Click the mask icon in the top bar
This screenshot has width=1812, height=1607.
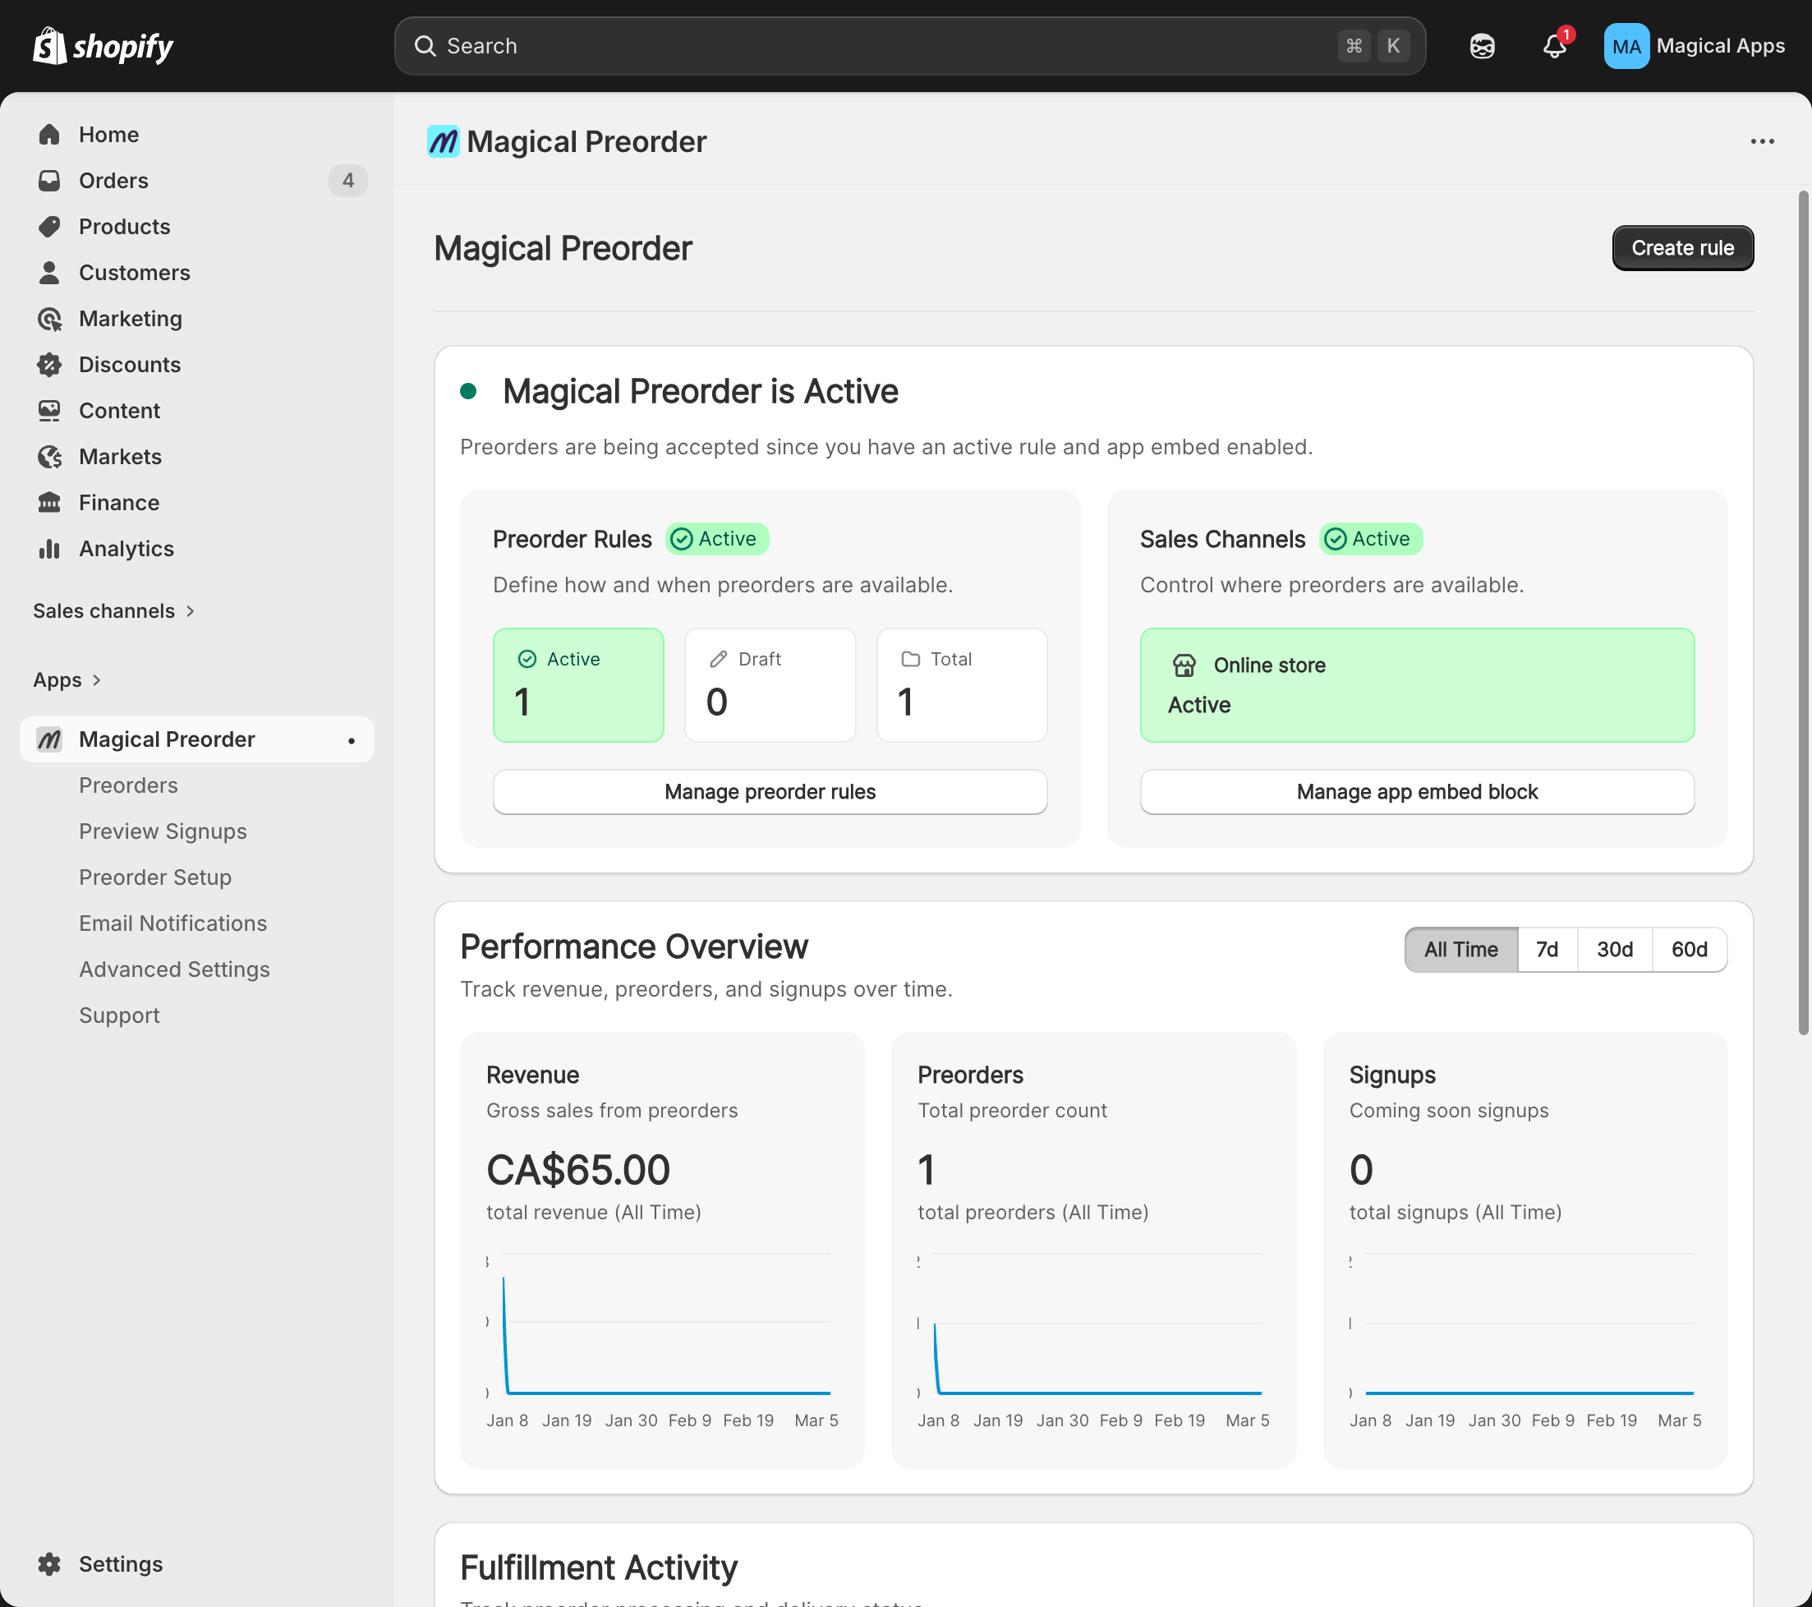click(x=1481, y=46)
